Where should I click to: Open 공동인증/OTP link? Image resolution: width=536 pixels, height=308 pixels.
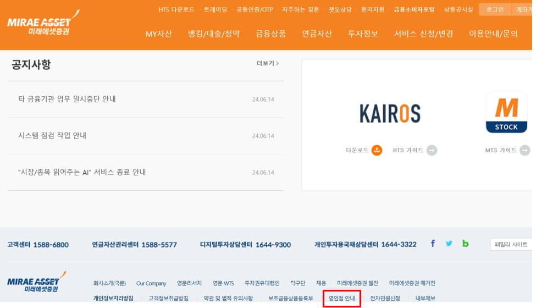coord(255,9)
